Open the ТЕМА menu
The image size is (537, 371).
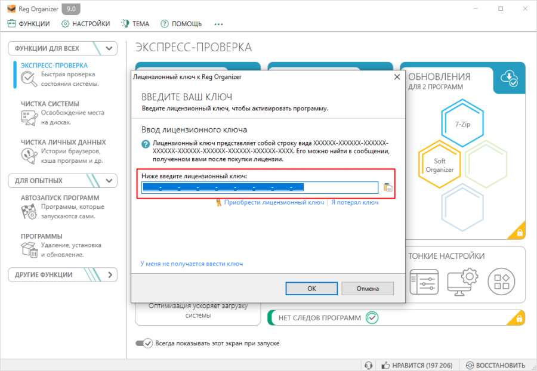coord(135,24)
